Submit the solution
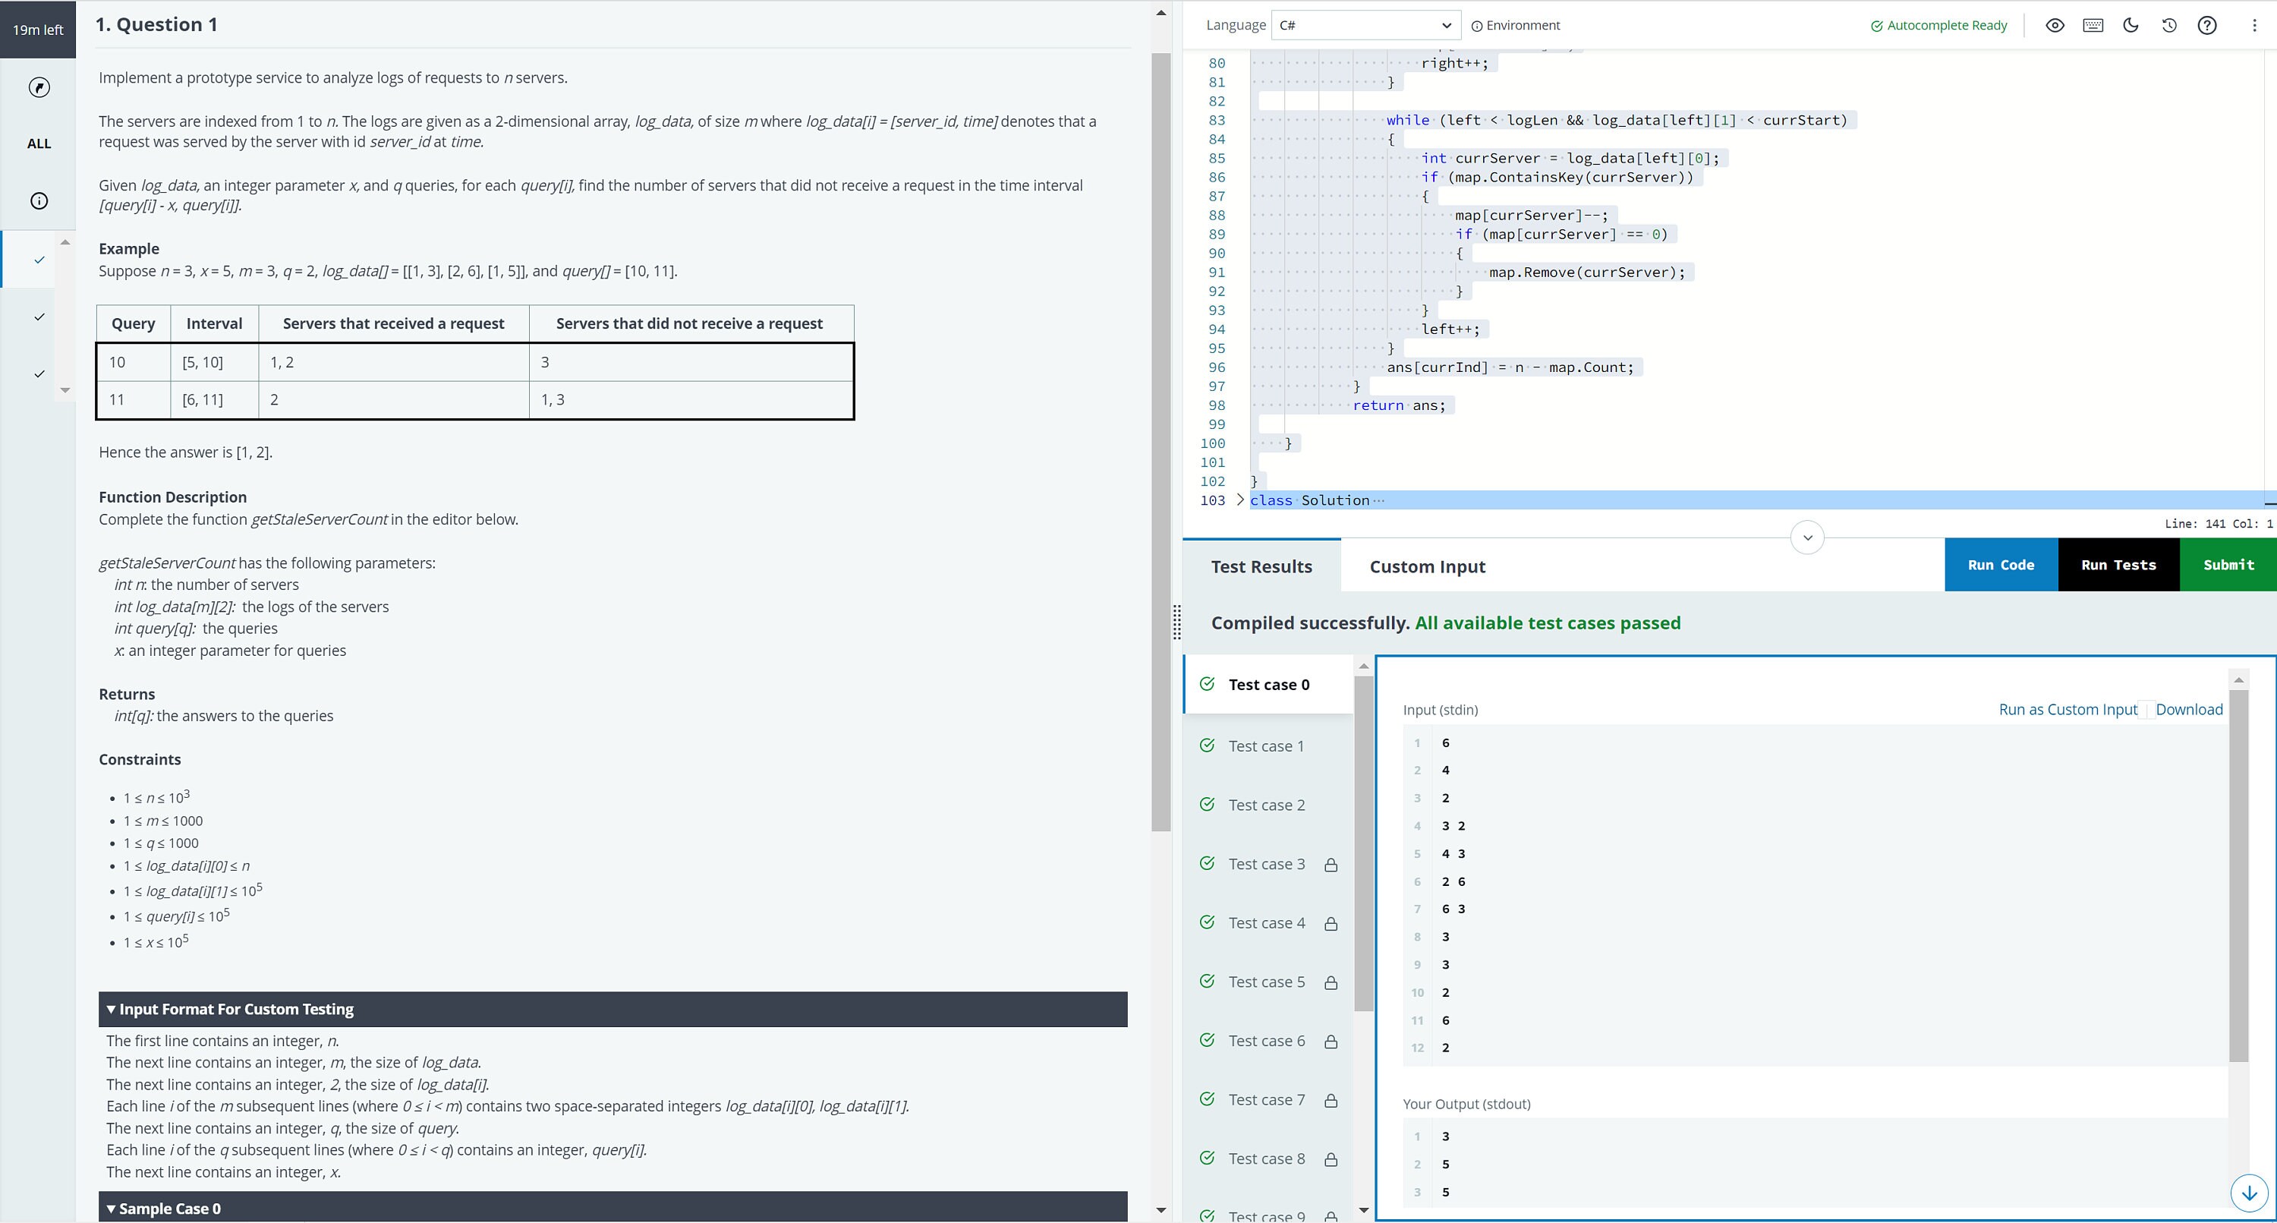 pyautogui.click(x=2228, y=565)
